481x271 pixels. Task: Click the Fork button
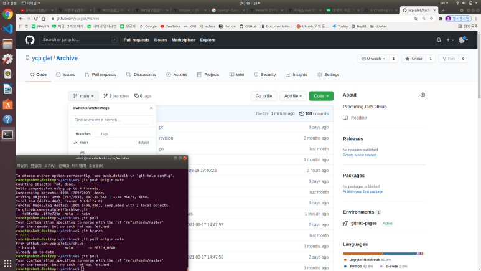pos(449,59)
